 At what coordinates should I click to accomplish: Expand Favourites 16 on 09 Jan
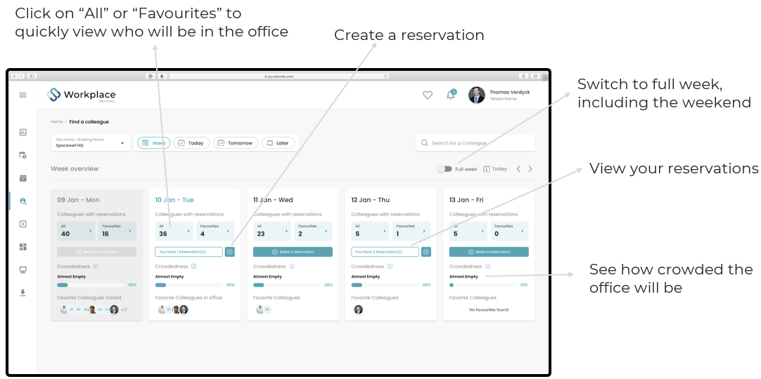(x=117, y=232)
